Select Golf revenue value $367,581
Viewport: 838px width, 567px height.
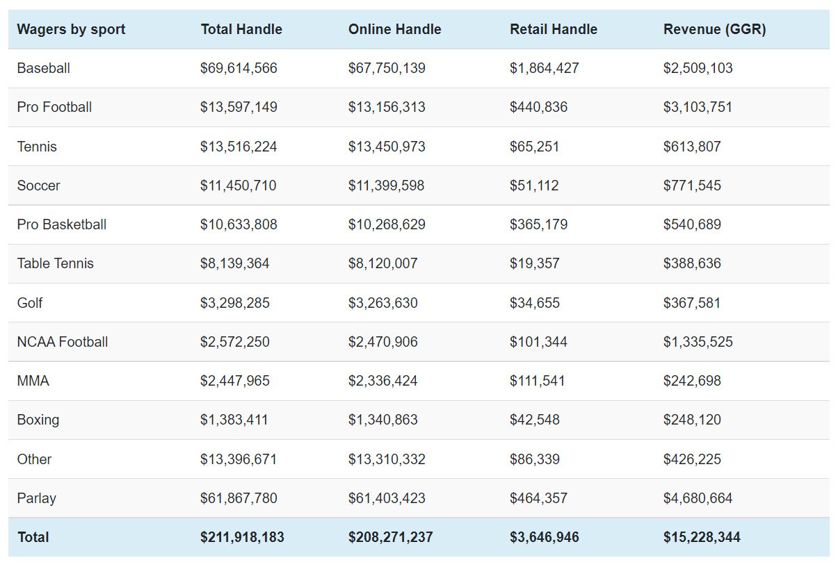(x=692, y=303)
